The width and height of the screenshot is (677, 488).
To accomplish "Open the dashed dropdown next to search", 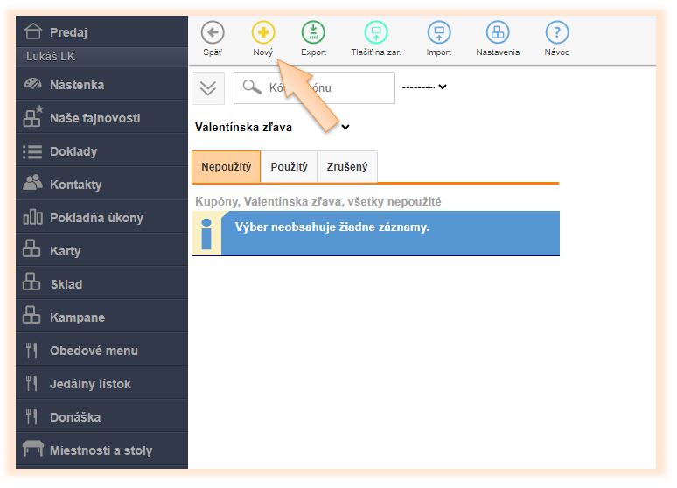I will (424, 87).
